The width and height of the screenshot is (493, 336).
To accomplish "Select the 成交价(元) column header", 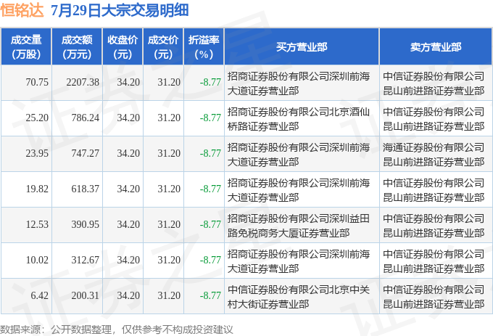I will (163, 47).
